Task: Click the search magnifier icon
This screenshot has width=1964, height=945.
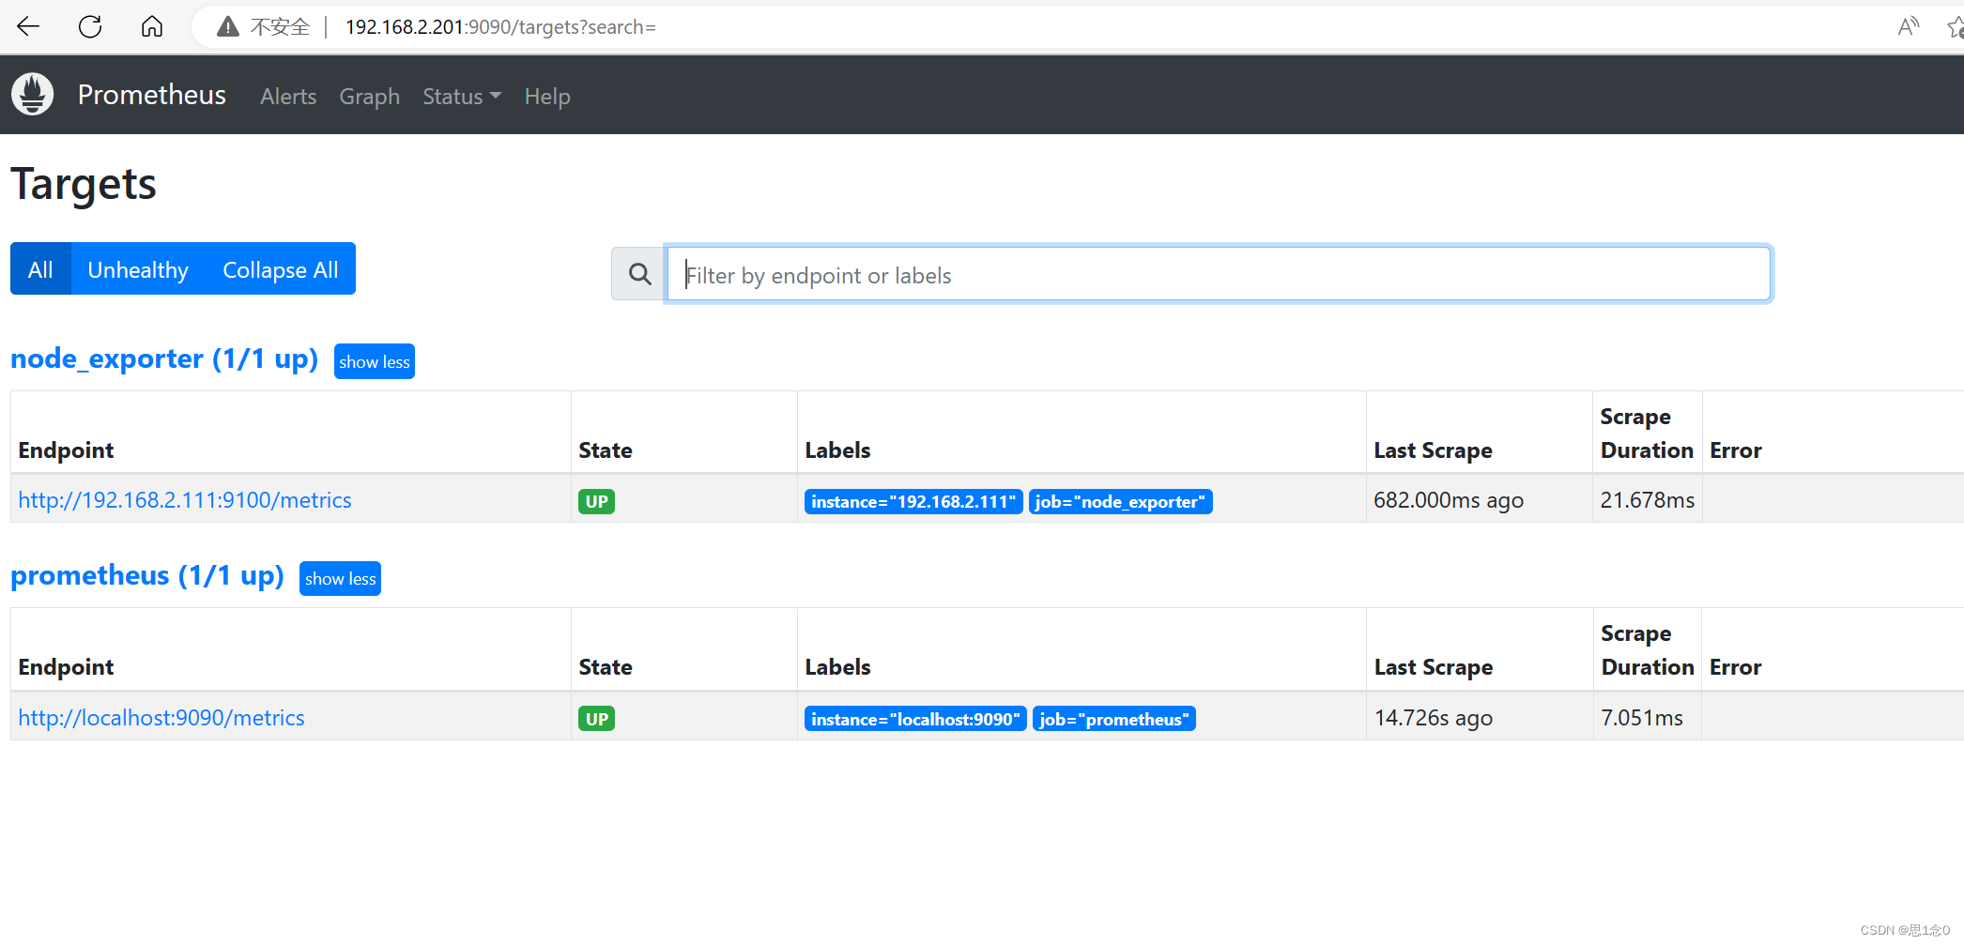Action: point(639,274)
